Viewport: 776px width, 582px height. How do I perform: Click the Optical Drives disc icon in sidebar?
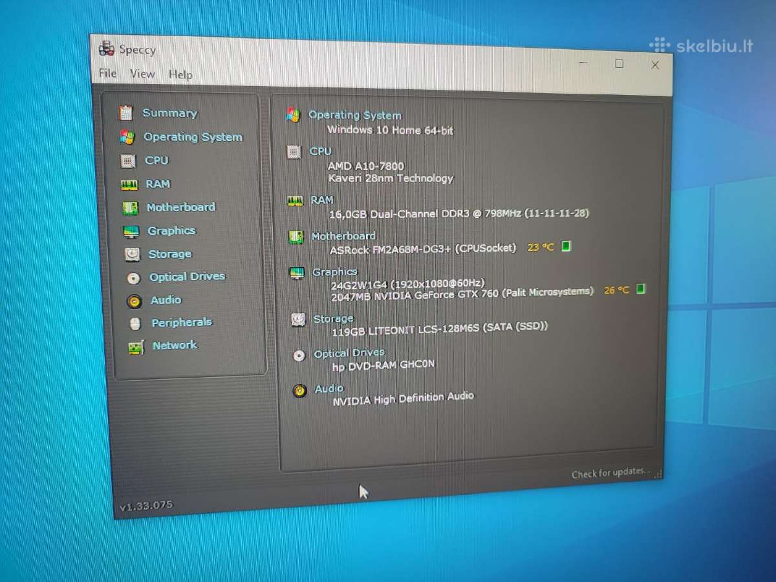133,278
